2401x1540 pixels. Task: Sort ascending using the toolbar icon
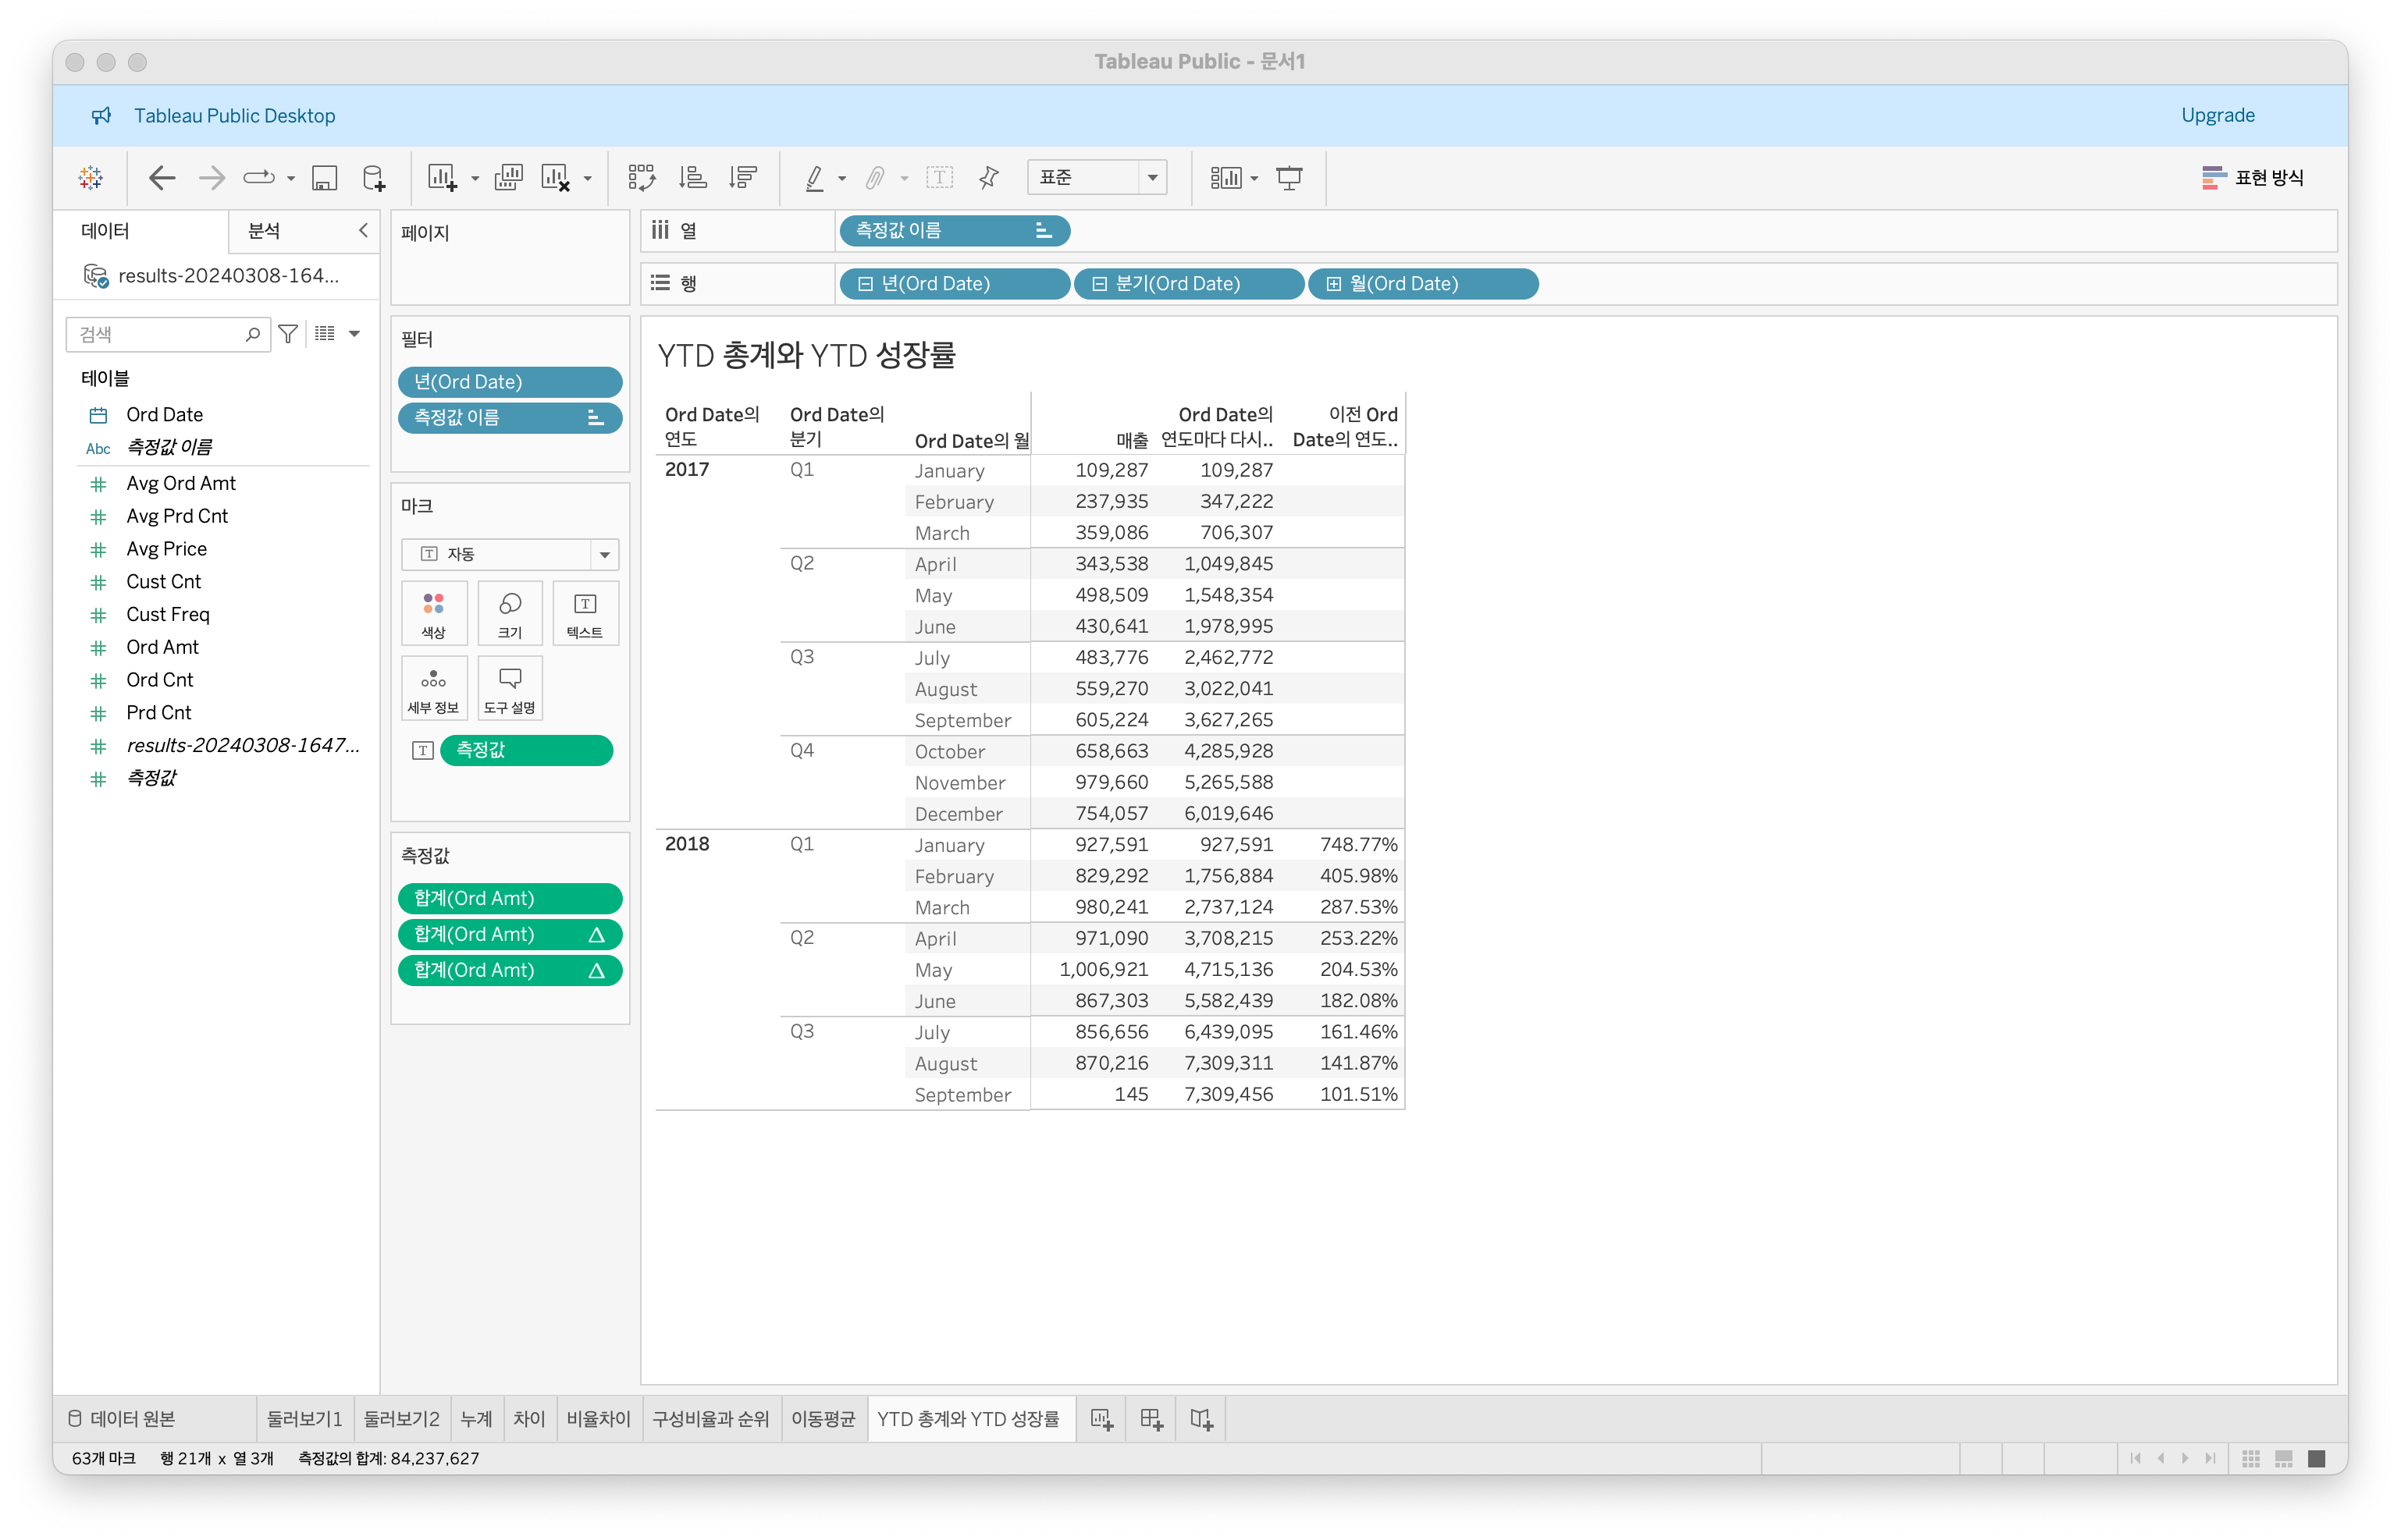click(x=692, y=178)
